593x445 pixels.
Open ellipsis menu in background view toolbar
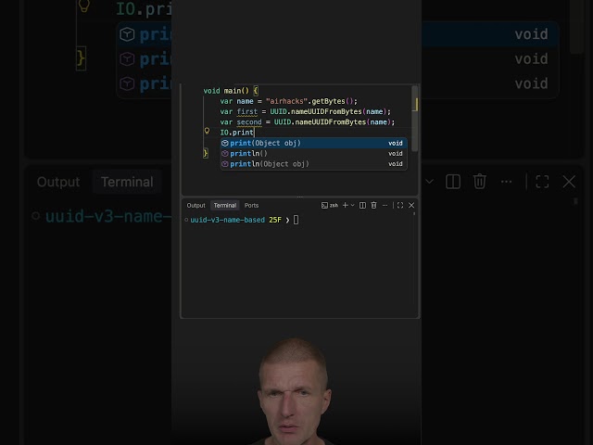pos(506,182)
